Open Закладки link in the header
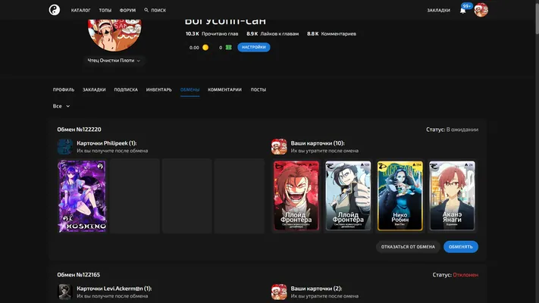The height and width of the screenshot is (303, 539). (439, 11)
